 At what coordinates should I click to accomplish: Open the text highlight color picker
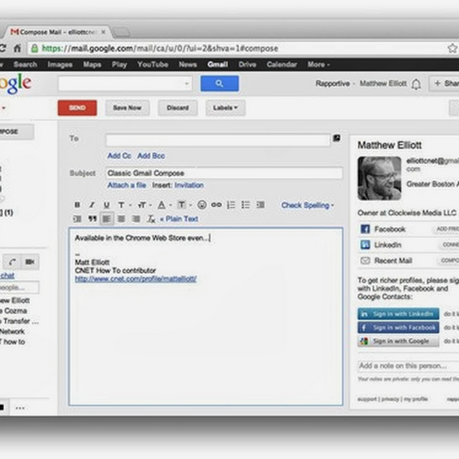184,205
